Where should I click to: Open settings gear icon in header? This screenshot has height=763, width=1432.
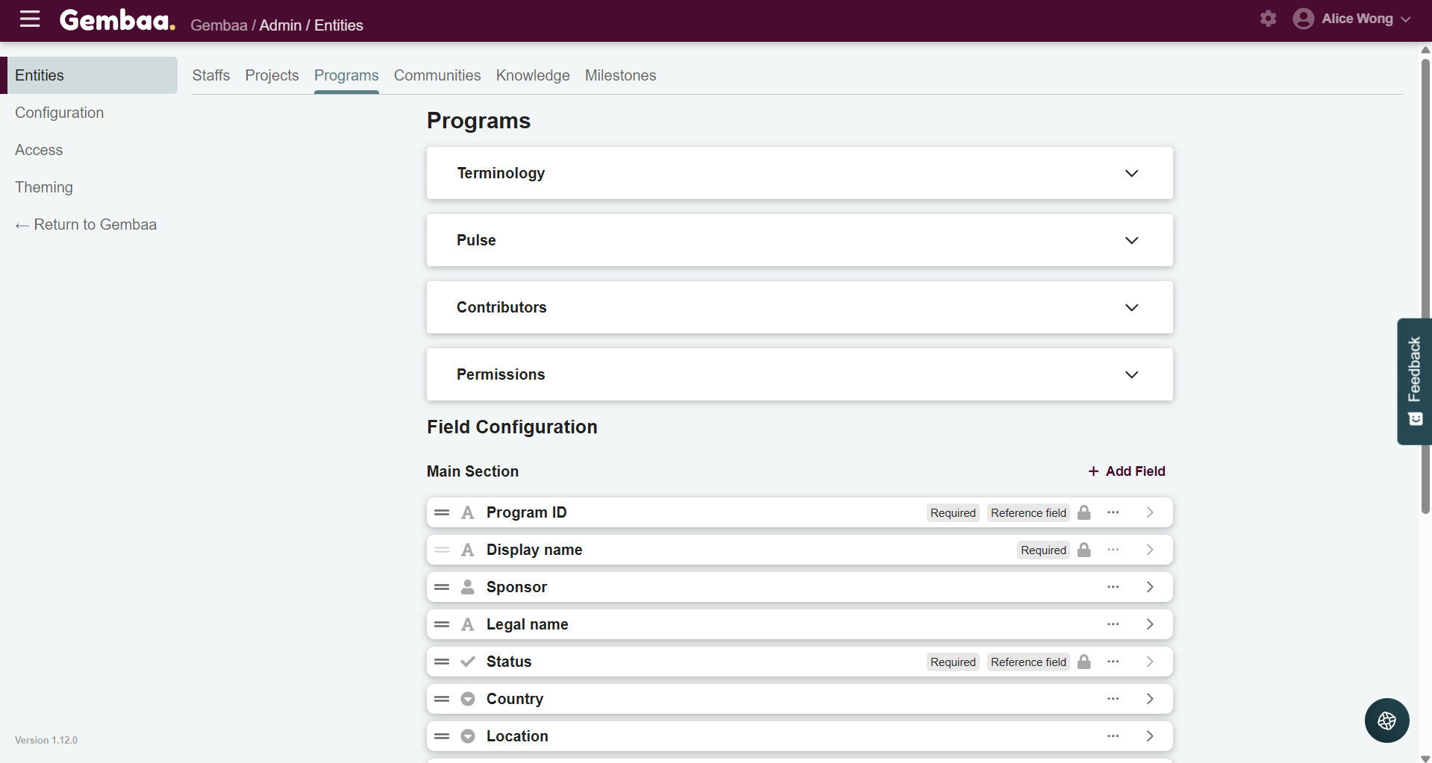point(1268,19)
